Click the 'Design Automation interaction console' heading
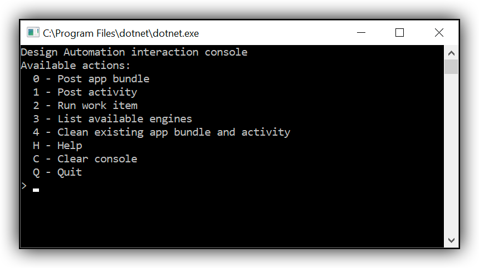 point(134,52)
